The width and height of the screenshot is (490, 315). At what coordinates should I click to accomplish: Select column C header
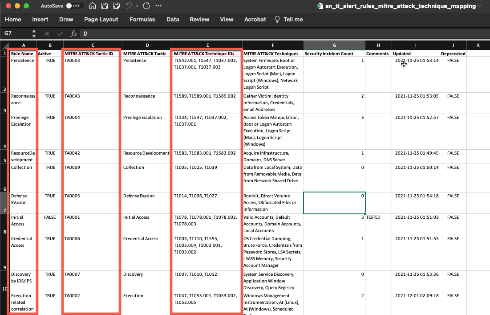click(x=93, y=45)
